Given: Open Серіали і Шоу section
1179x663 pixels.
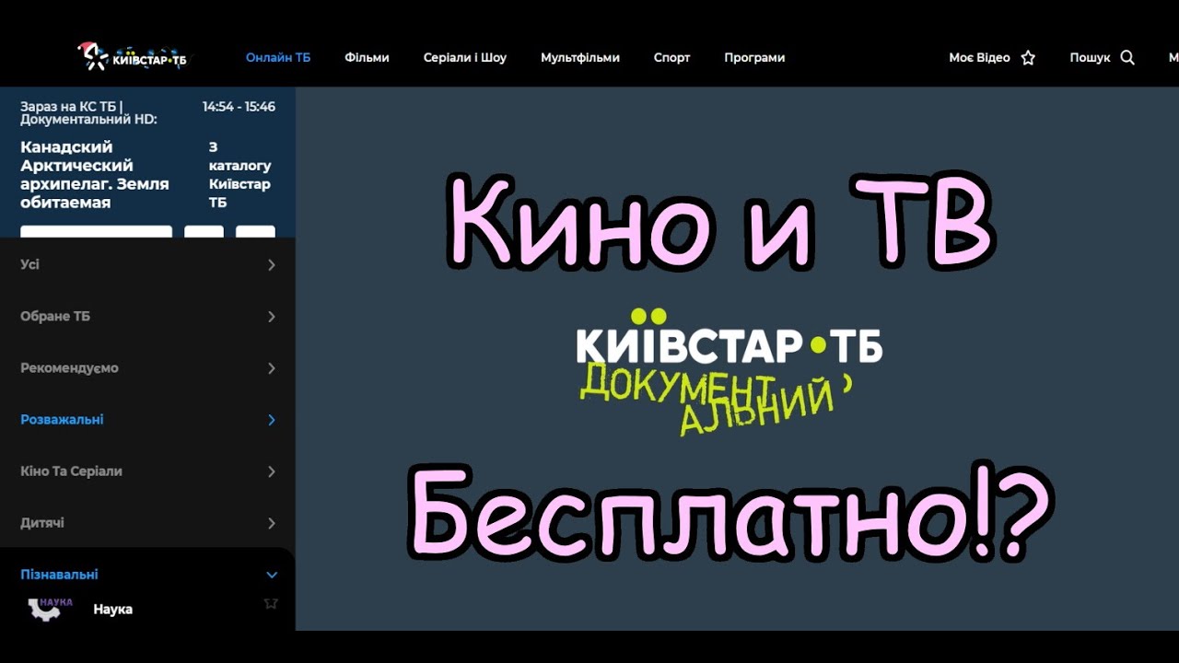Looking at the screenshot, I should pos(465,57).
